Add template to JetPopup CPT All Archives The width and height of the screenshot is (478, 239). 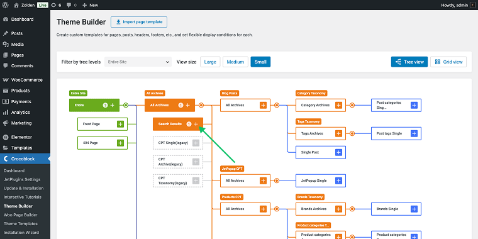pos(264,181)
